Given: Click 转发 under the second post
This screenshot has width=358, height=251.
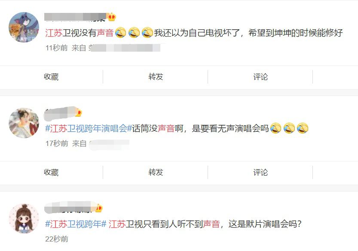Looking at the screenshot, I should coord(156,172).
